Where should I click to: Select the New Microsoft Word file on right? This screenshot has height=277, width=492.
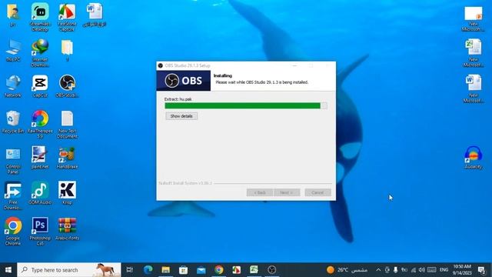[x=474, y=88]
